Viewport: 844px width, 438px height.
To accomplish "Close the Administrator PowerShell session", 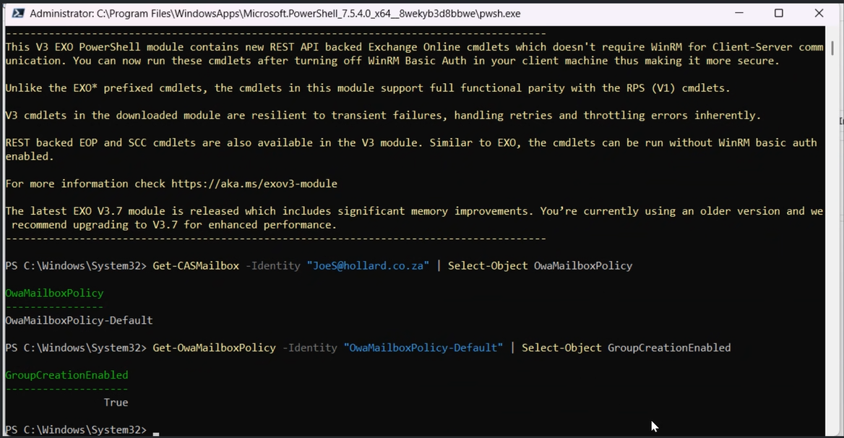I will 819,12.
